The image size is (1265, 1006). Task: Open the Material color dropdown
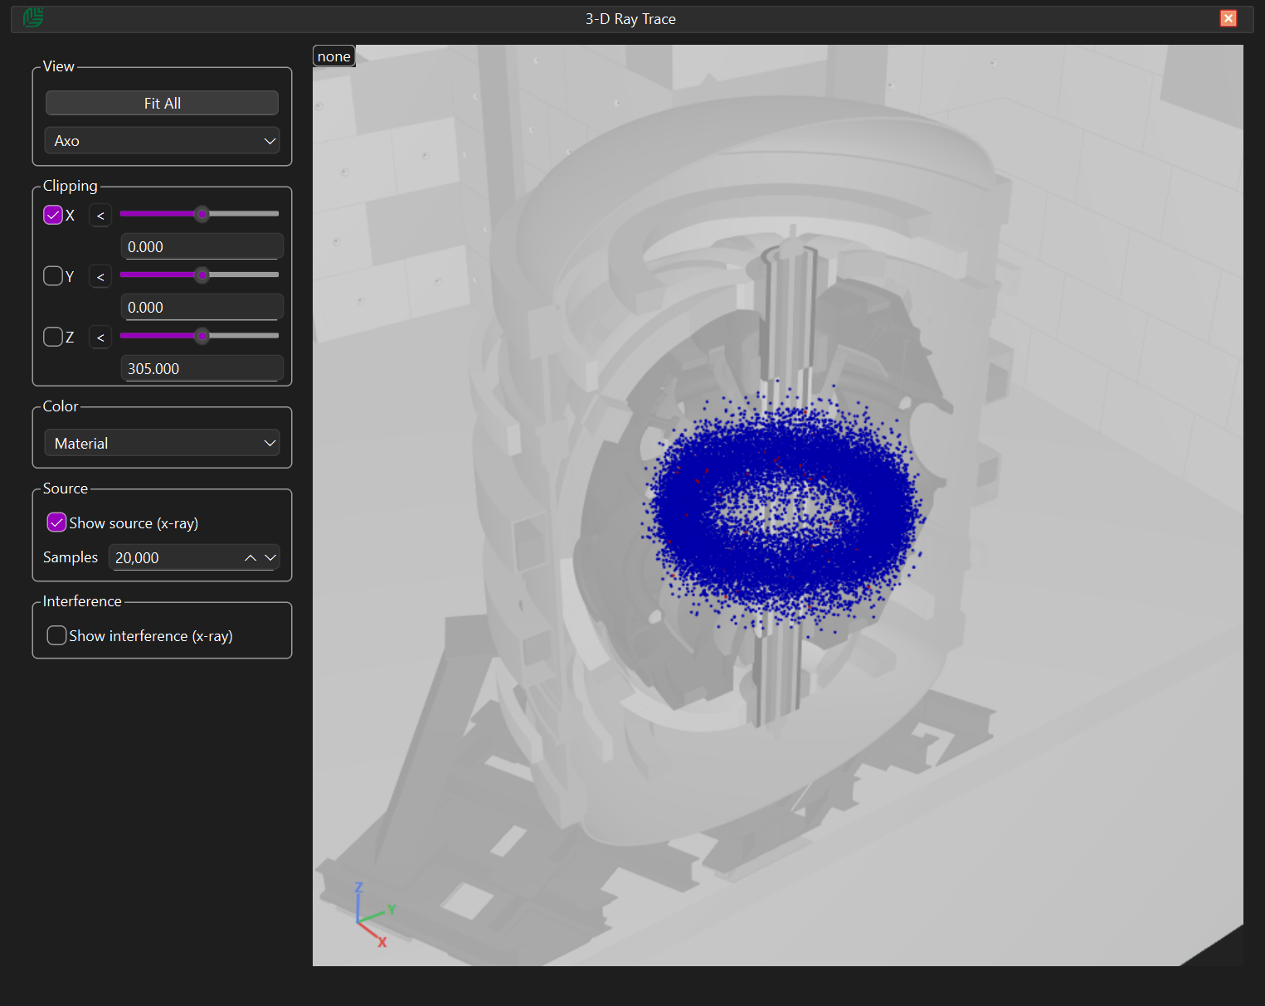tap(162, 443)
